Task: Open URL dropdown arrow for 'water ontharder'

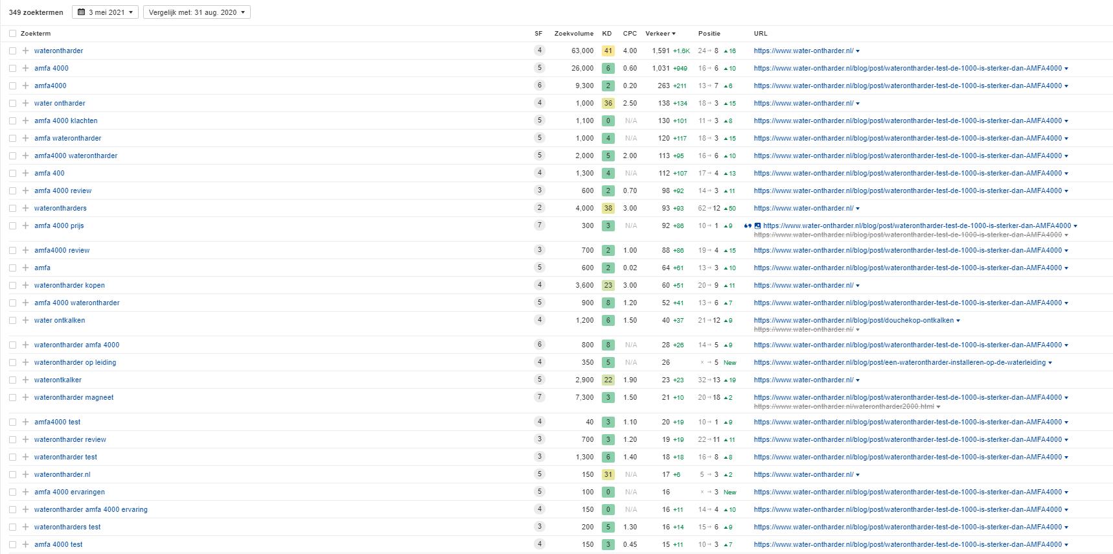Action: 858,104
